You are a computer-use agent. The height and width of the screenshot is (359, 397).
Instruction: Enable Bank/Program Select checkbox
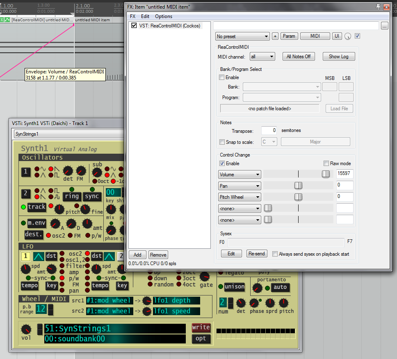tap(222, 77)
